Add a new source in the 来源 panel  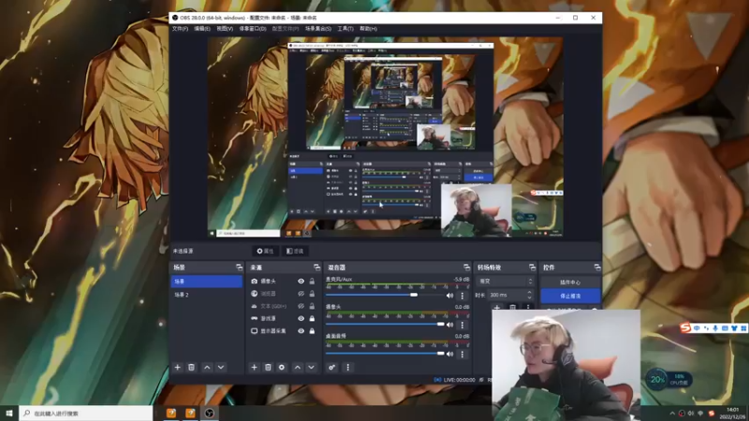point(254,367)
